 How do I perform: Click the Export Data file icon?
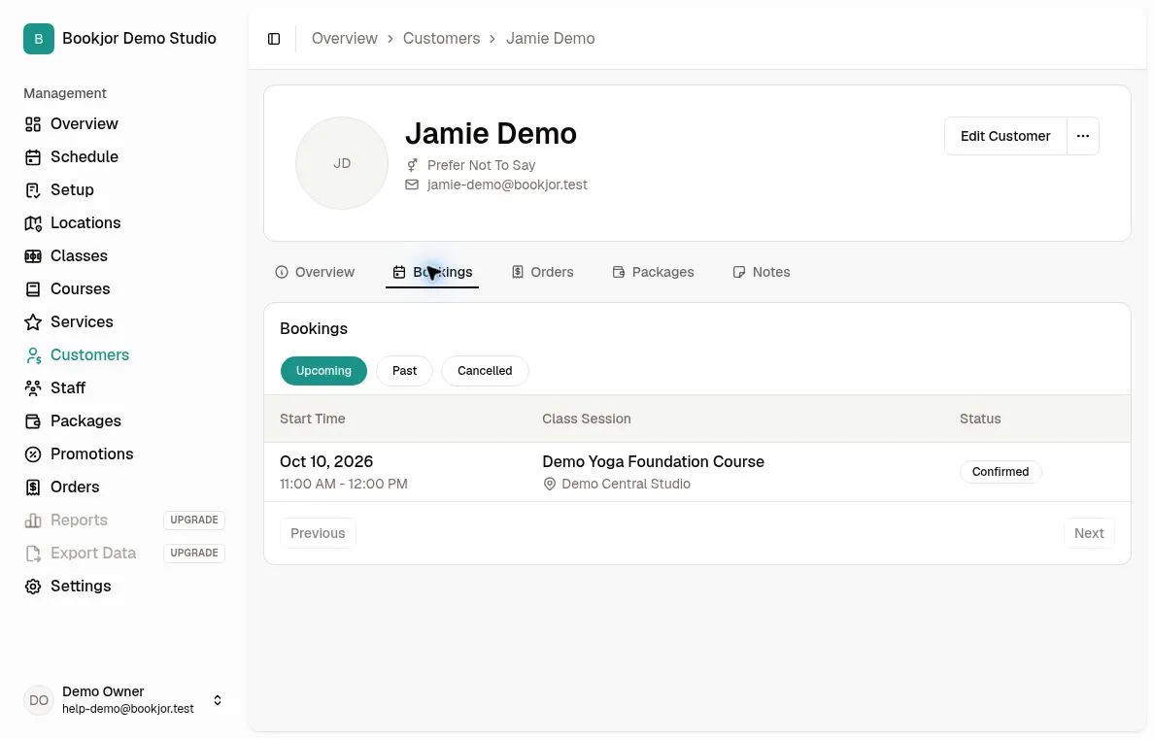tap(33, 554)
